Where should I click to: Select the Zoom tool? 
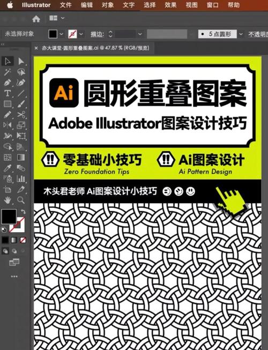(21, 200)
